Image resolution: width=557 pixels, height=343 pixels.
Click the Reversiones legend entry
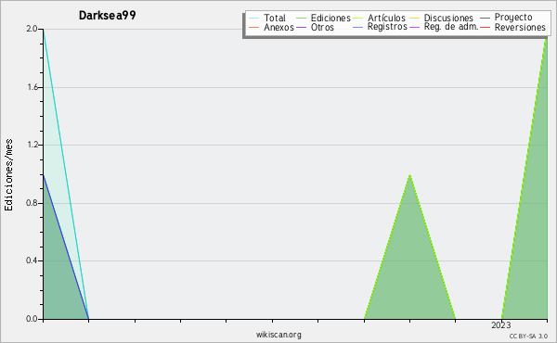tap(512, 27)
